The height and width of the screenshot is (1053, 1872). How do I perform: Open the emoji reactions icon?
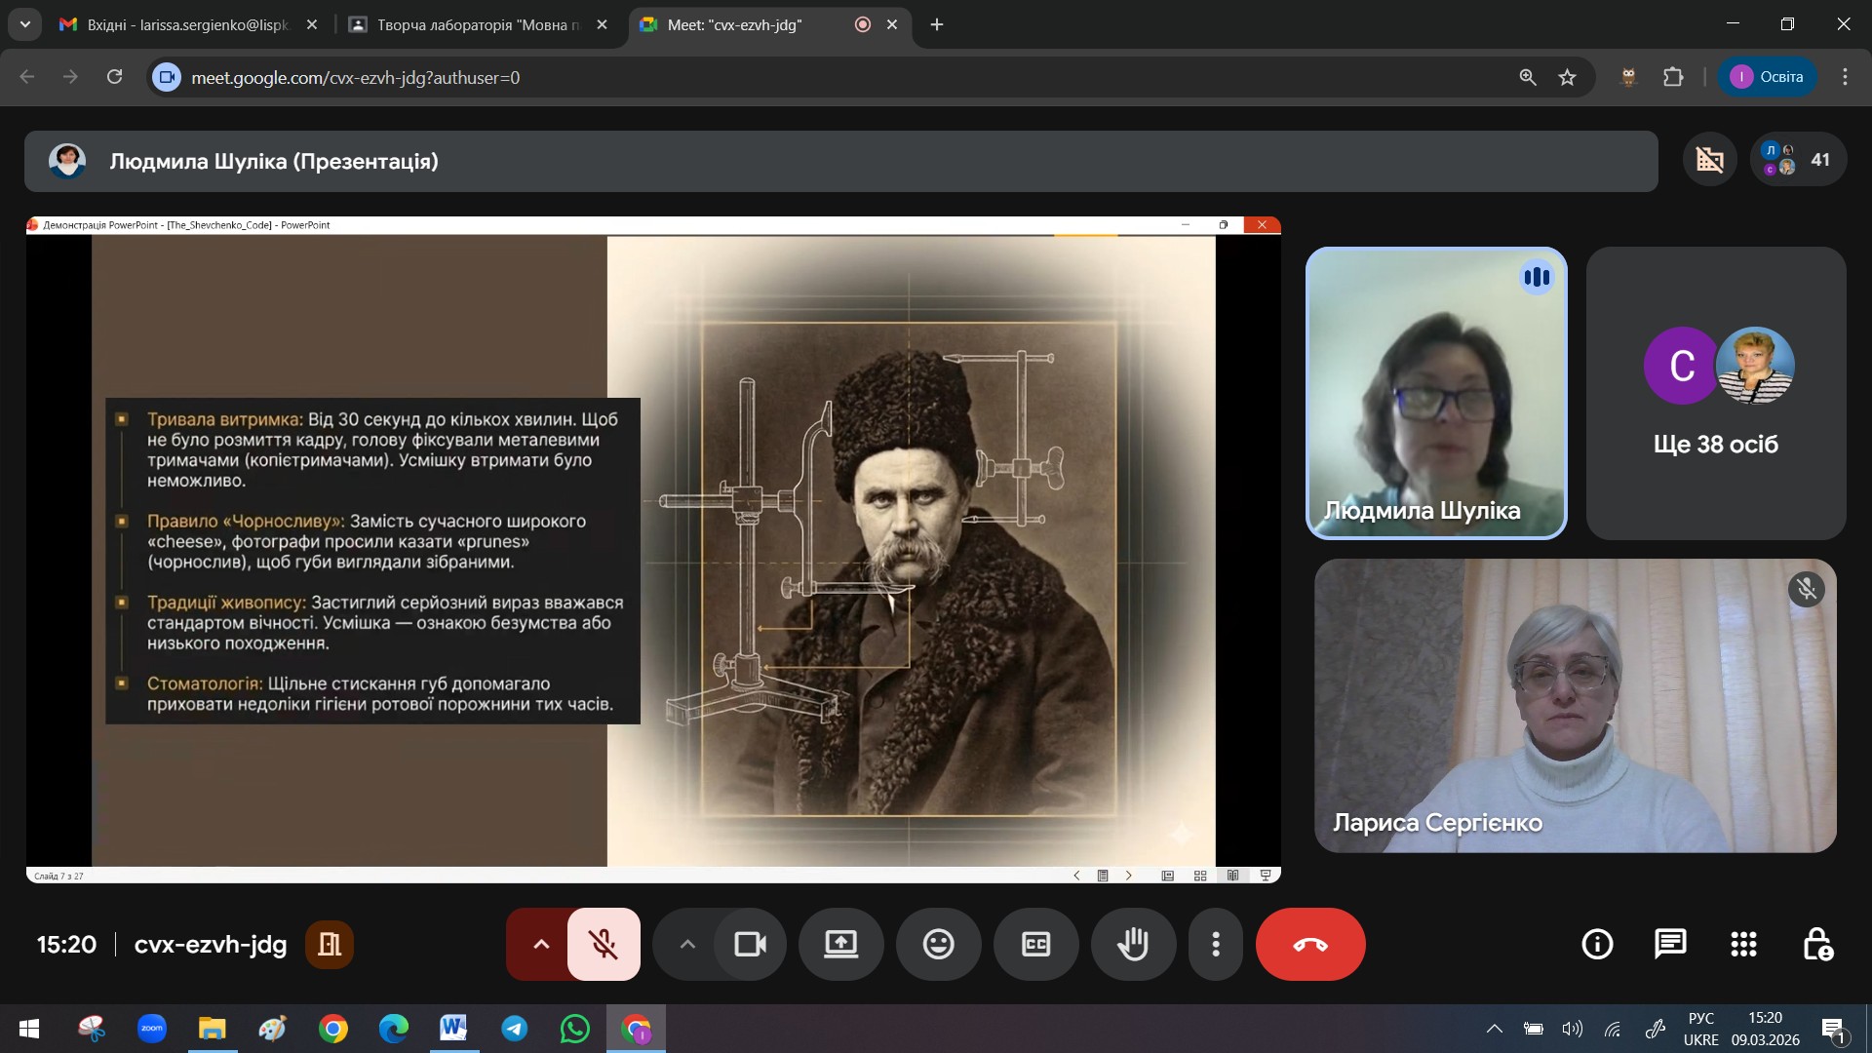coord(938,944)
